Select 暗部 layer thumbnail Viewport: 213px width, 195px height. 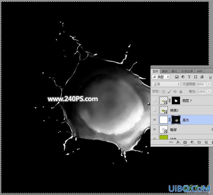[x=164, y=129]
